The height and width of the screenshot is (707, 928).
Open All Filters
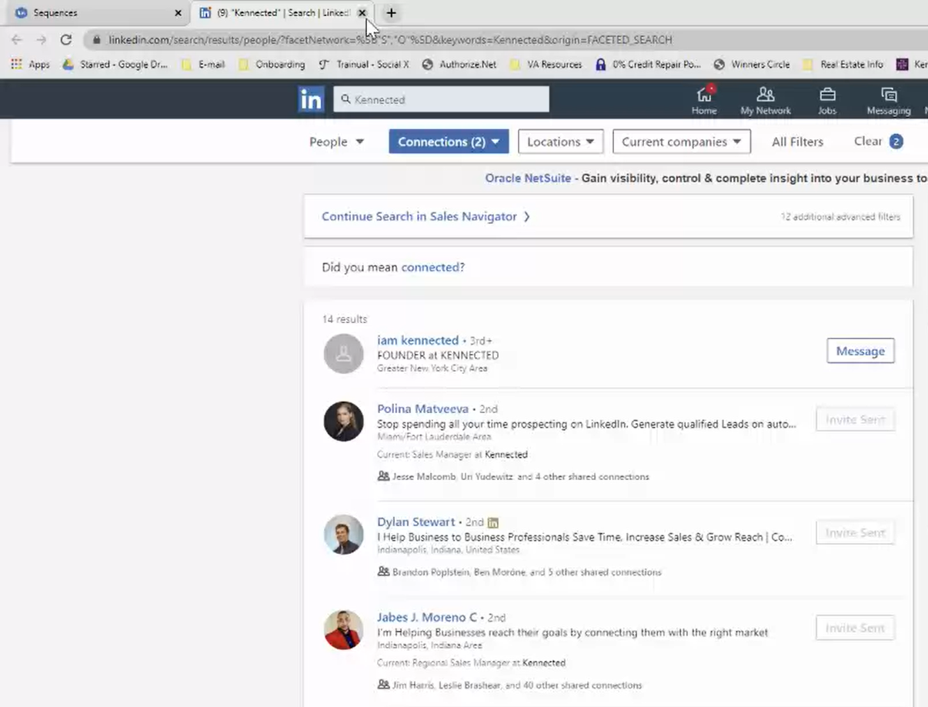[x=797, y=142]
